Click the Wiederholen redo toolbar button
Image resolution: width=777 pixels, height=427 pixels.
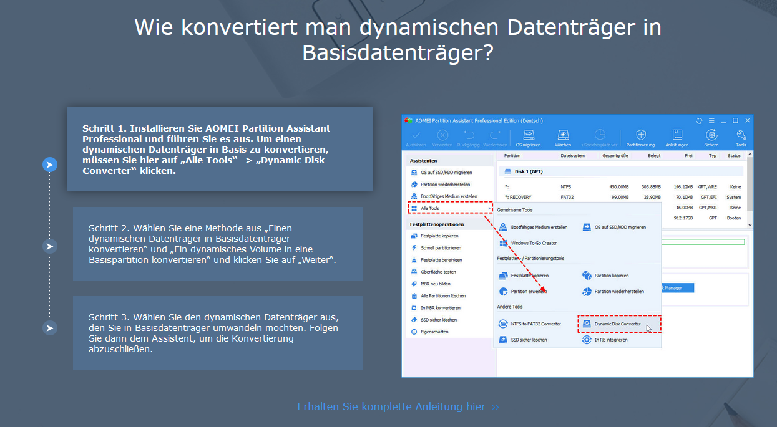[x=495, y=138]
